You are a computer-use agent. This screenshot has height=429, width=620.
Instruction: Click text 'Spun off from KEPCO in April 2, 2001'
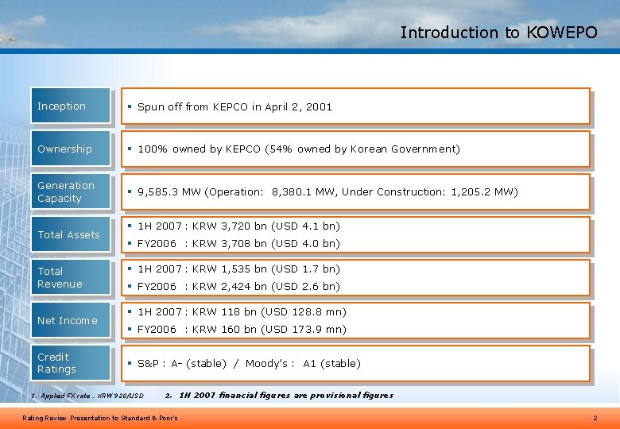pyautogui.click(x=234, y=107)
